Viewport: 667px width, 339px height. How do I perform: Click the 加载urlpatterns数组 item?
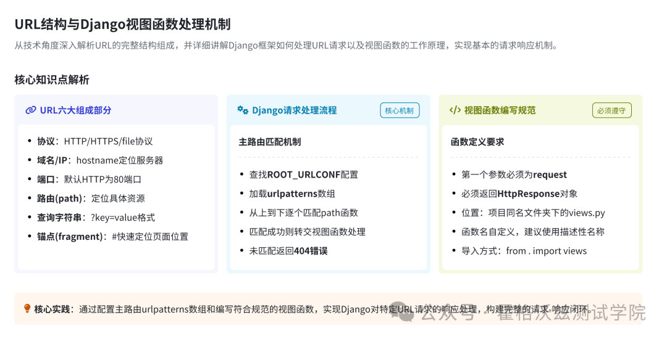292,194
